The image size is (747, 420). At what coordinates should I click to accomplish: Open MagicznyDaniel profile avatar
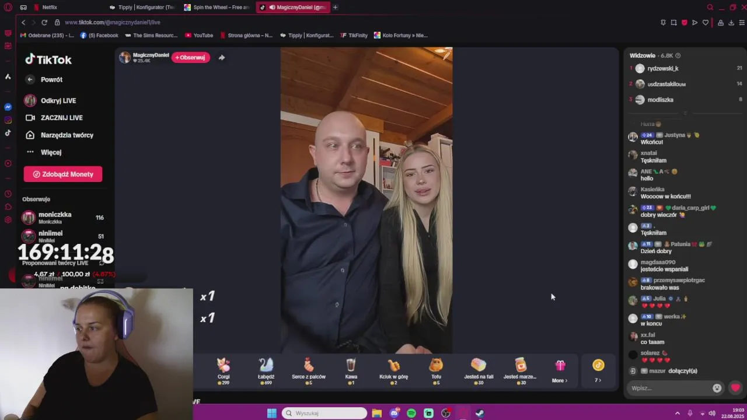125,57
